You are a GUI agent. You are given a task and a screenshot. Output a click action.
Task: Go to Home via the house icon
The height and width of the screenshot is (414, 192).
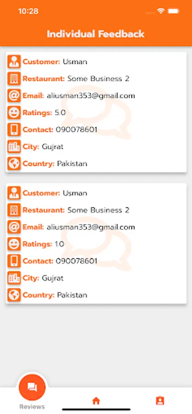(x=96, y=401)
